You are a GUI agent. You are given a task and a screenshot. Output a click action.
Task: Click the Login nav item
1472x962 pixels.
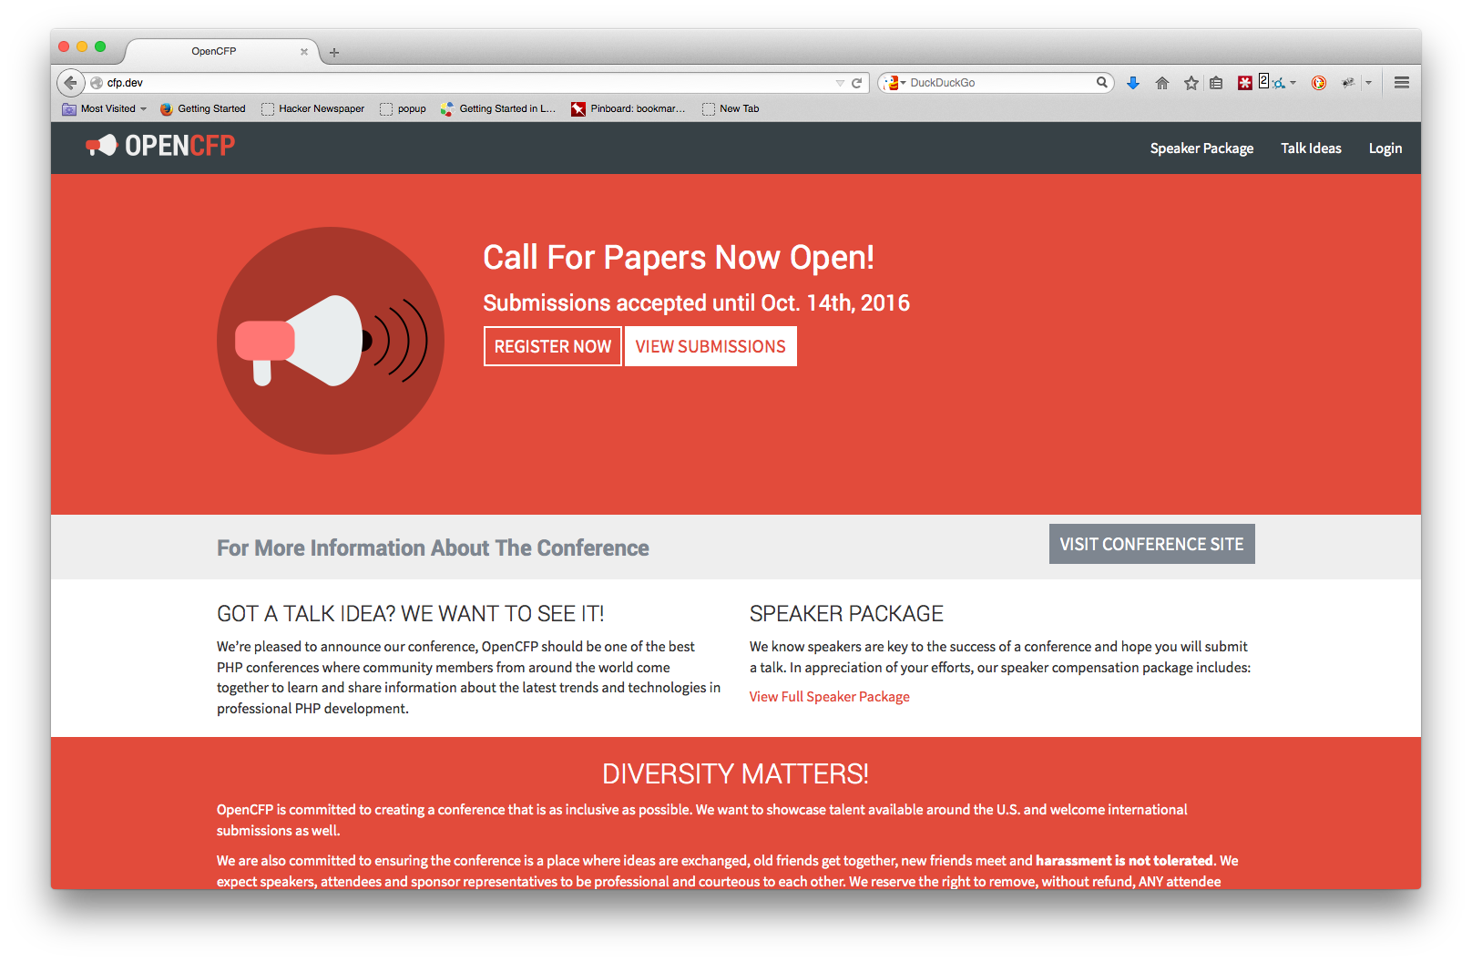(x=1385, y=148)
